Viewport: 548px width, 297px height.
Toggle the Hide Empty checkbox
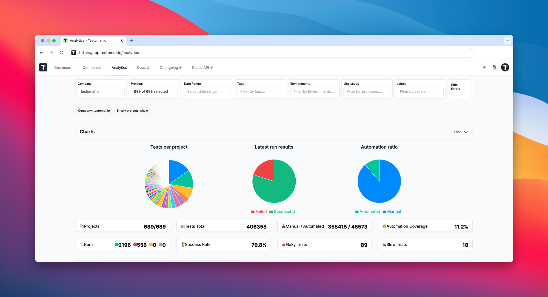453,94
